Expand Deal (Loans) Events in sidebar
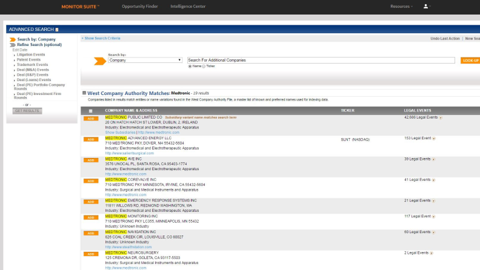480x270 pixels. tap(34, 80)
